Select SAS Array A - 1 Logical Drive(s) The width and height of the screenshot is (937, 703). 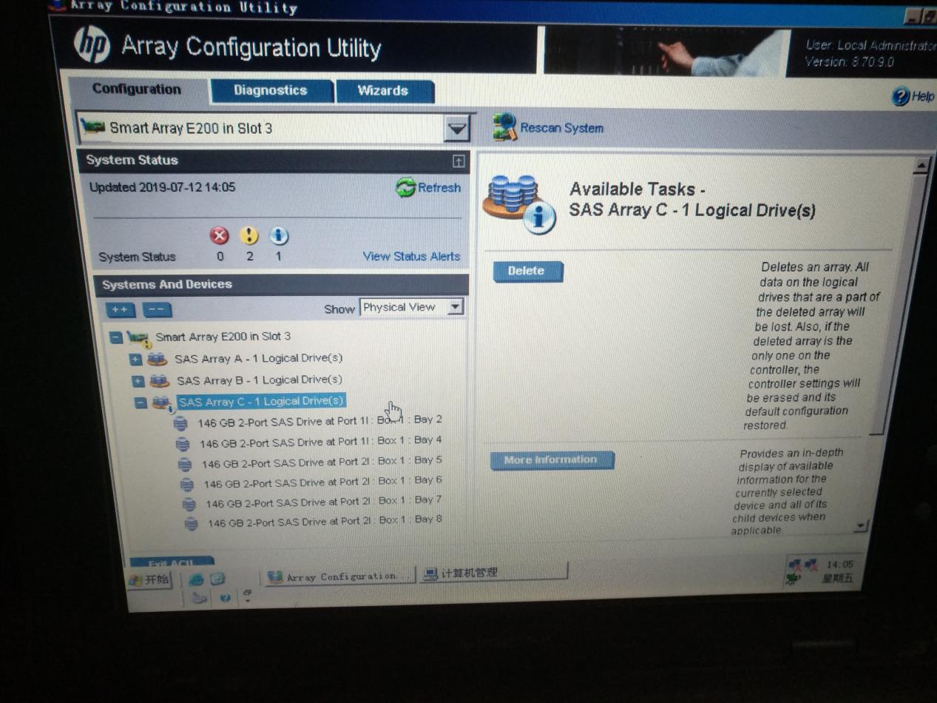coord(259,358)
